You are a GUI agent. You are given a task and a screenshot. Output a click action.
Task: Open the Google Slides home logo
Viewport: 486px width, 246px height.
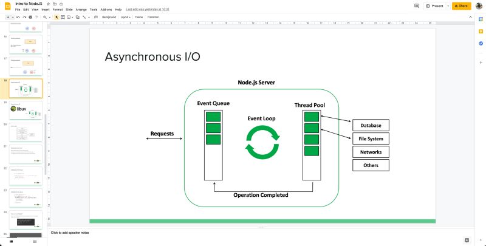[8, 6]
